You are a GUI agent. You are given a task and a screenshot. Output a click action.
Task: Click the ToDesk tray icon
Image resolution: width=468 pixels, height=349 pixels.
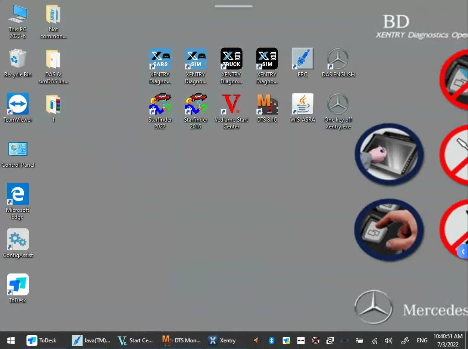pyautogui.click(x=286, y=340)
